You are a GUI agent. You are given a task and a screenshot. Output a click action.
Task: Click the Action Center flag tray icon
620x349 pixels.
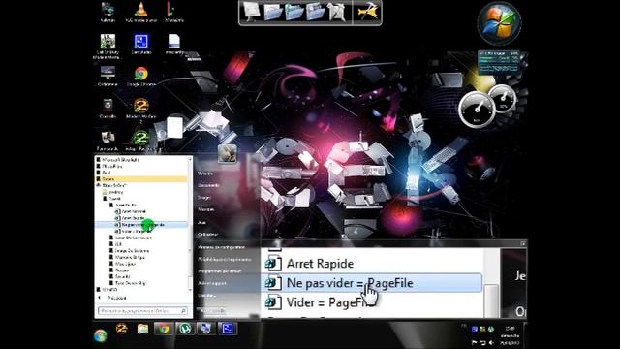coord(475,343)
